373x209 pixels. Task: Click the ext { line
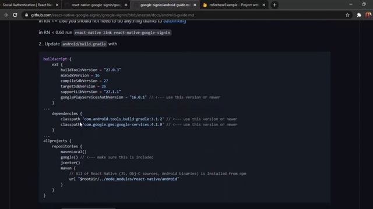(x=57, y=64)
